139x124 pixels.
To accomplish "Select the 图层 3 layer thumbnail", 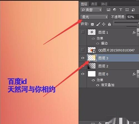I will point(92,58).
